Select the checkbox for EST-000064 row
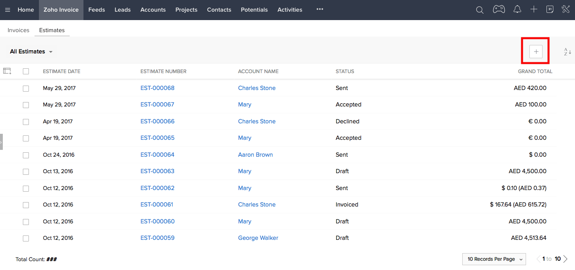The width and height of the screenshot is (575, 270). (x=26, y=155)
